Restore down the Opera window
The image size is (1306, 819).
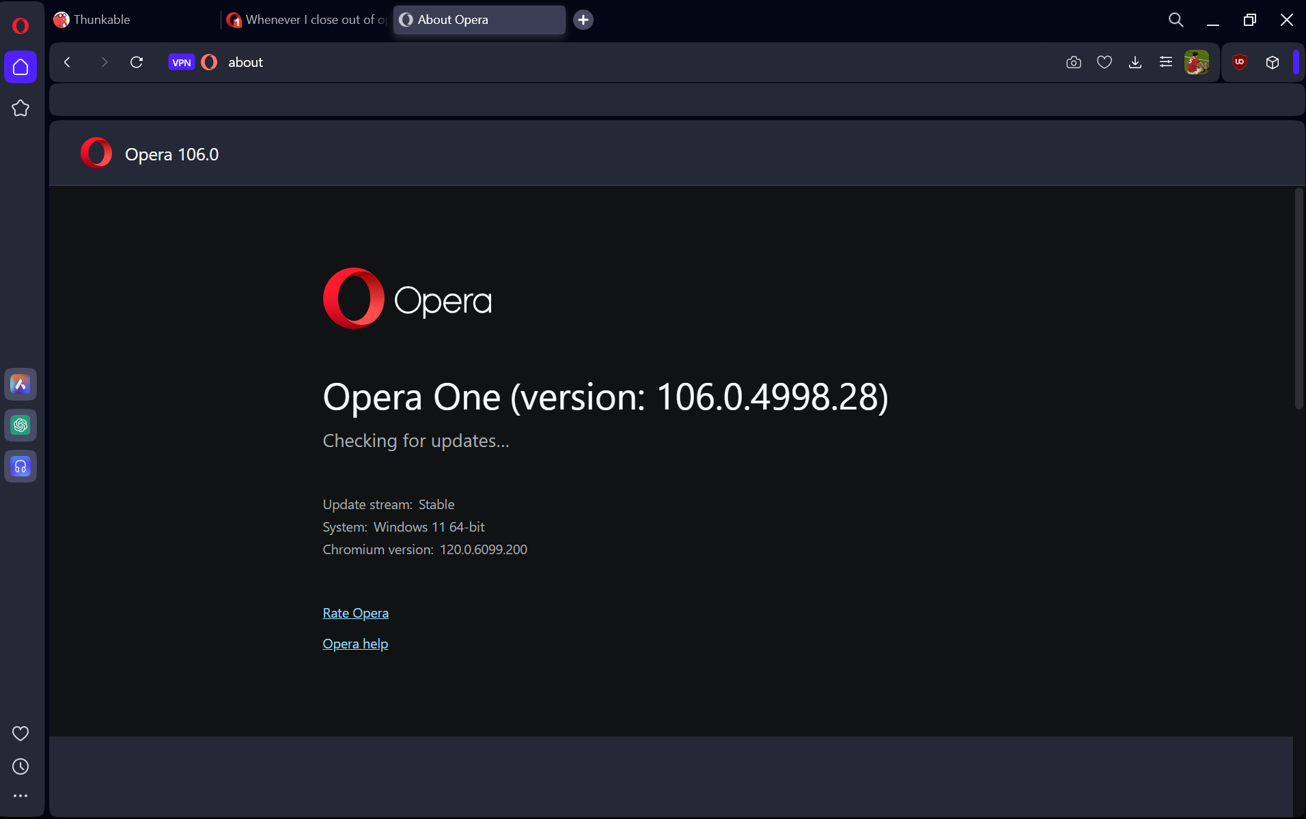[x=1250, y=20]
